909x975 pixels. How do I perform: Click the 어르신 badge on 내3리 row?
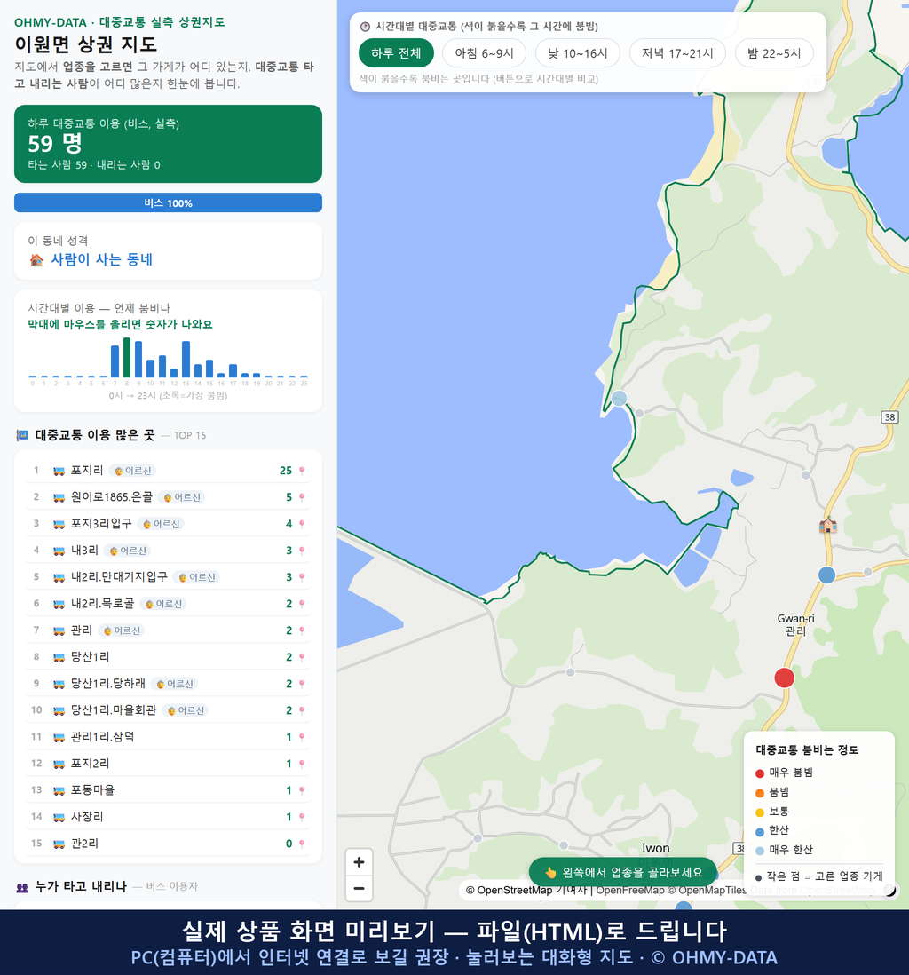tap(128, 551)
